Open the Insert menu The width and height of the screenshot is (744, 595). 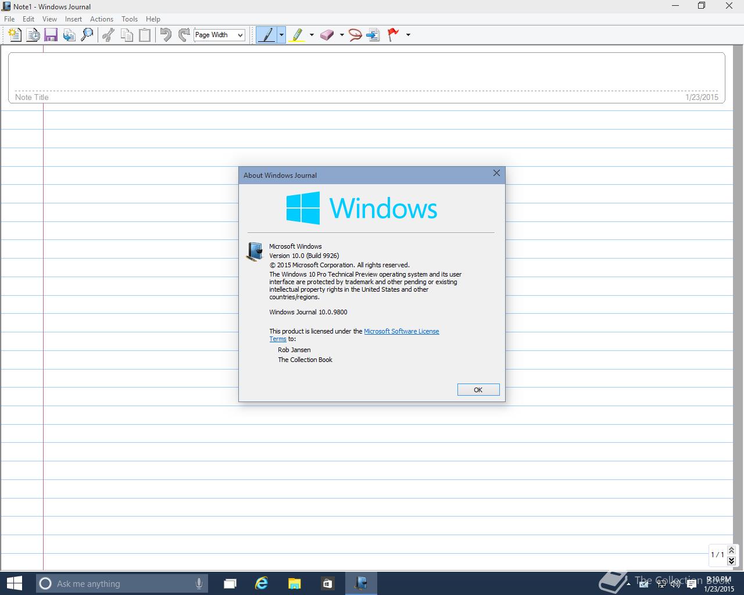(73, 19)
